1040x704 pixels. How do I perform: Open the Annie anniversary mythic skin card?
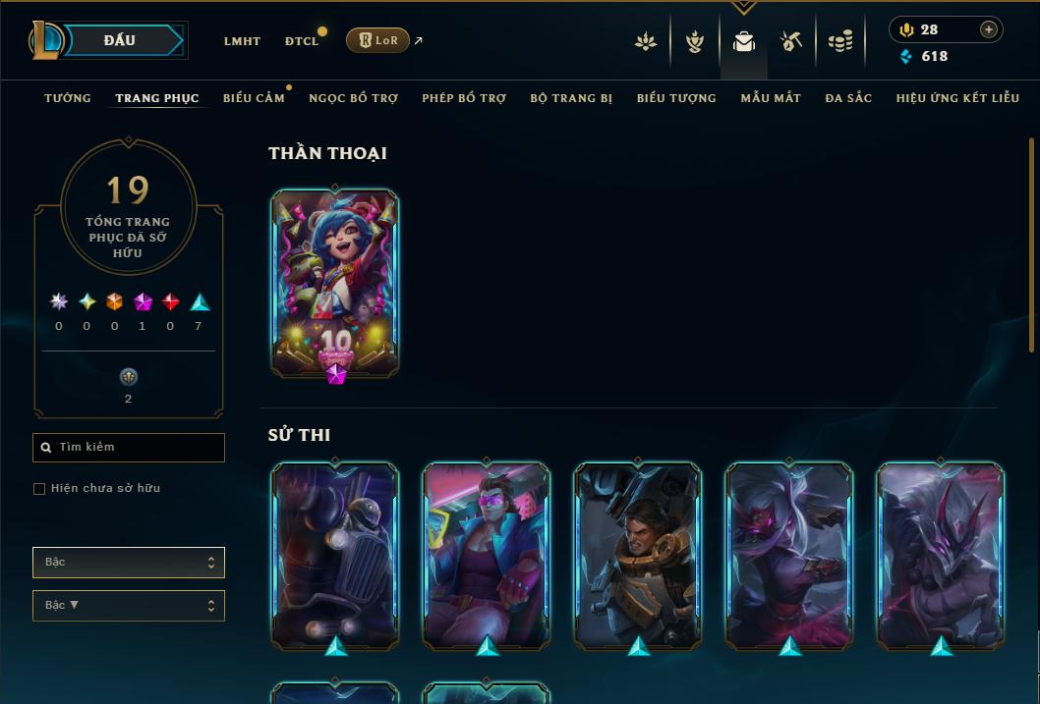click(x=335, y=284)
